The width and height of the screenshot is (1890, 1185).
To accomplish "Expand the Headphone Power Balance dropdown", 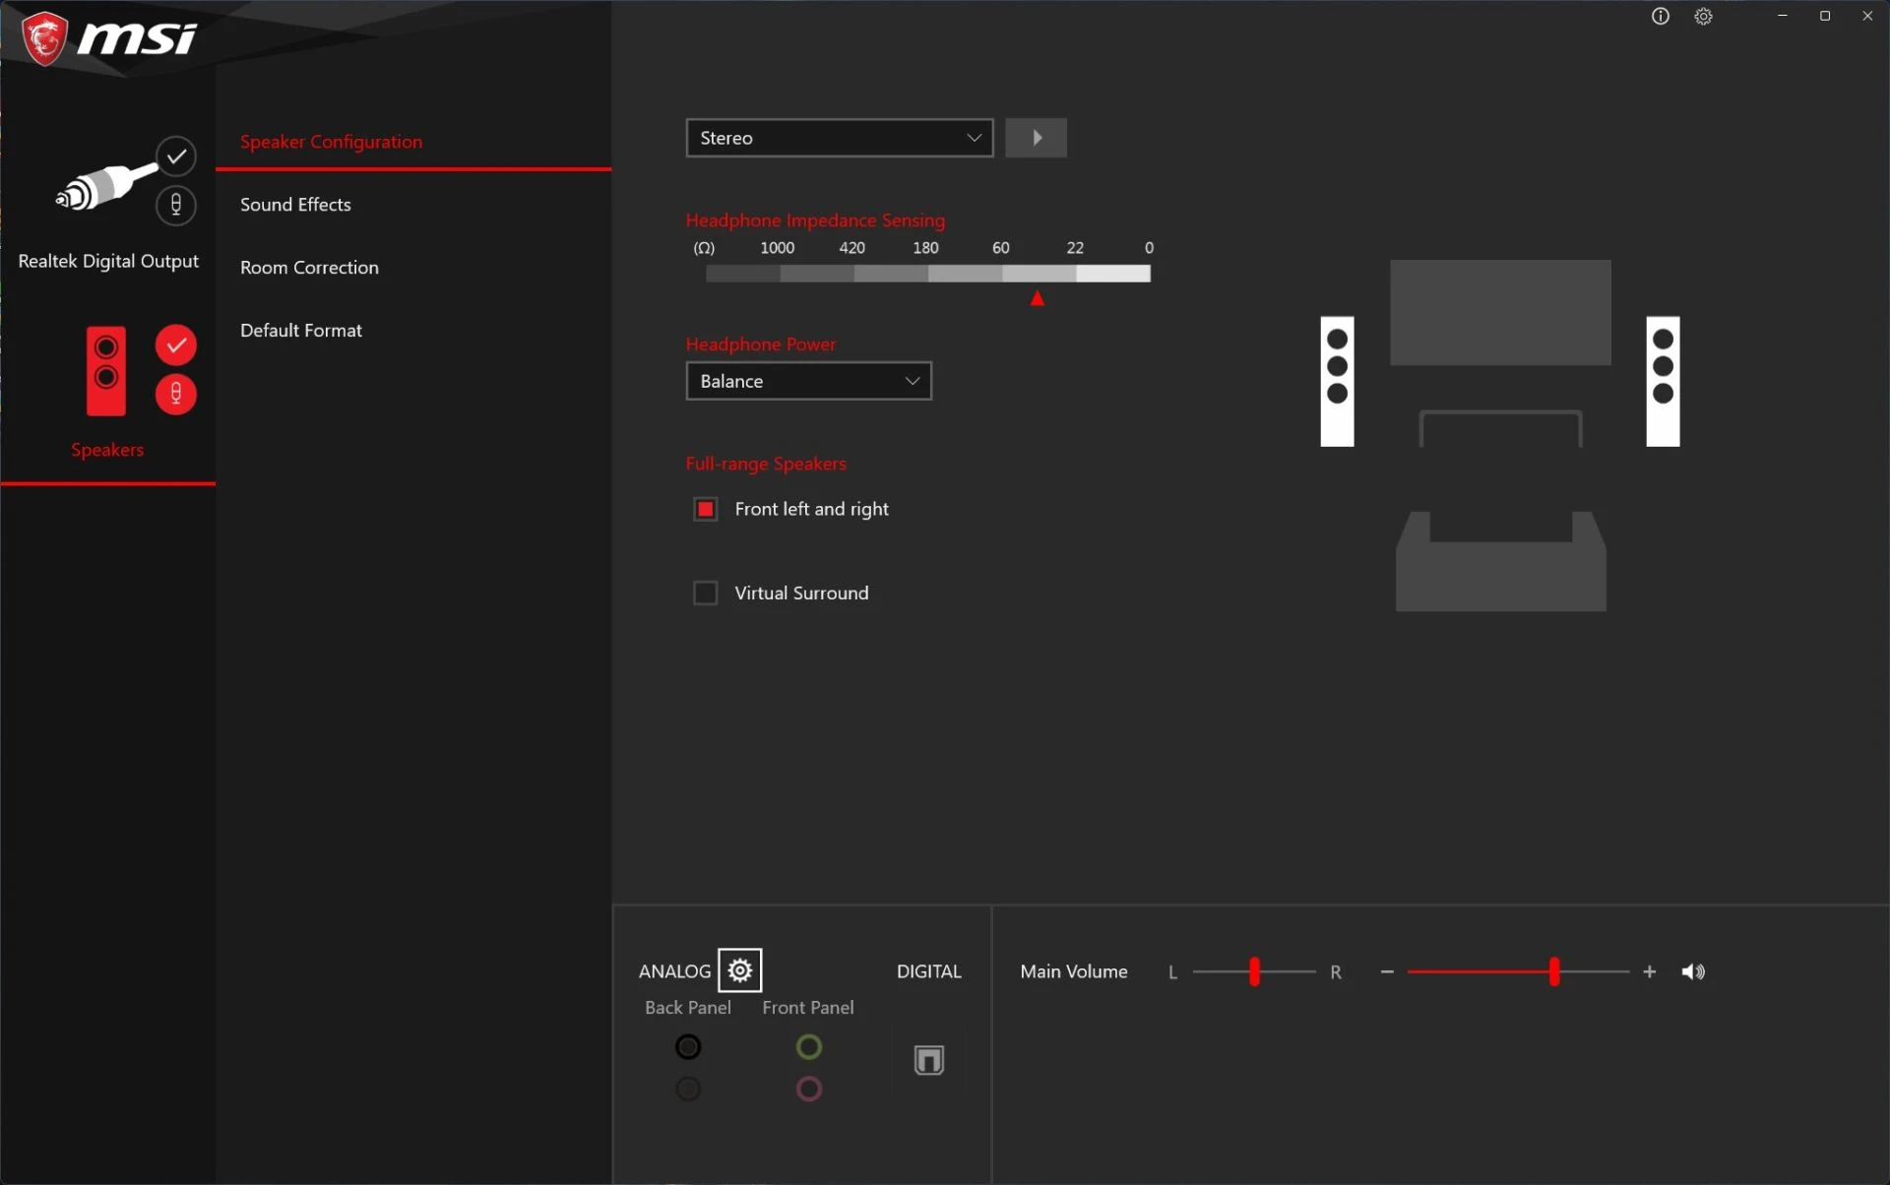I will click(808, 381).
